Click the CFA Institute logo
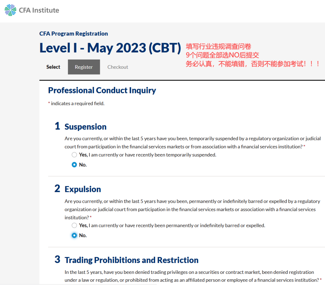The width and height of the screenshot is (325, 285). (32, 10)
